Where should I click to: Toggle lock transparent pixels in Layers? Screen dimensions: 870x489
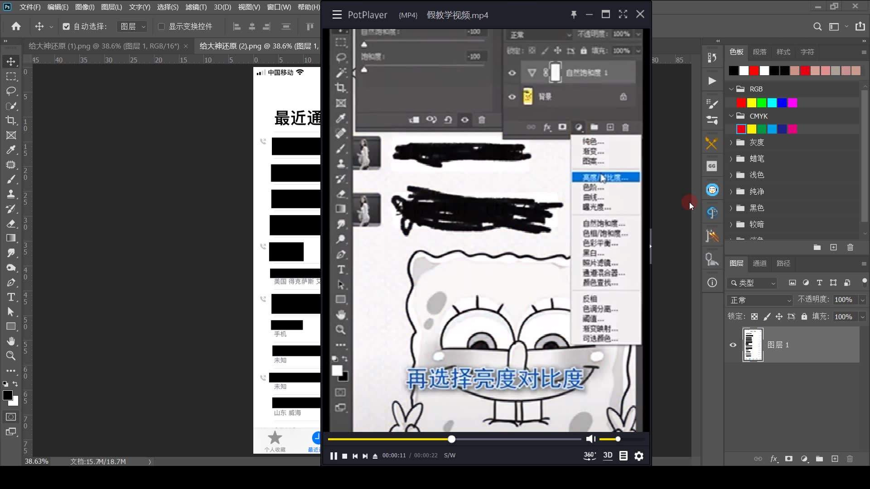[x=754, y=316]
